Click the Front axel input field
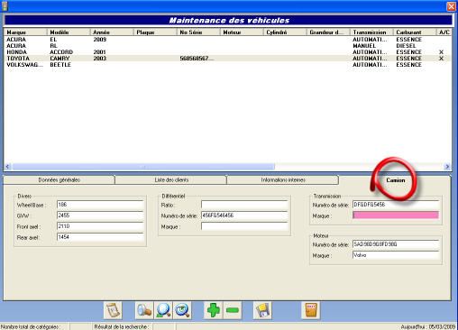The width and height of the screenshot is (458, 330). pos(100,226)
